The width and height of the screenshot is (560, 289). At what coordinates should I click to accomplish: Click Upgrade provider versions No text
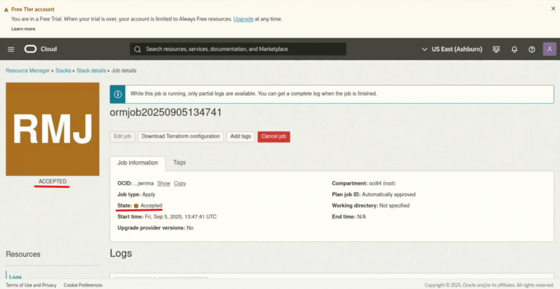[x=155, y=228]
